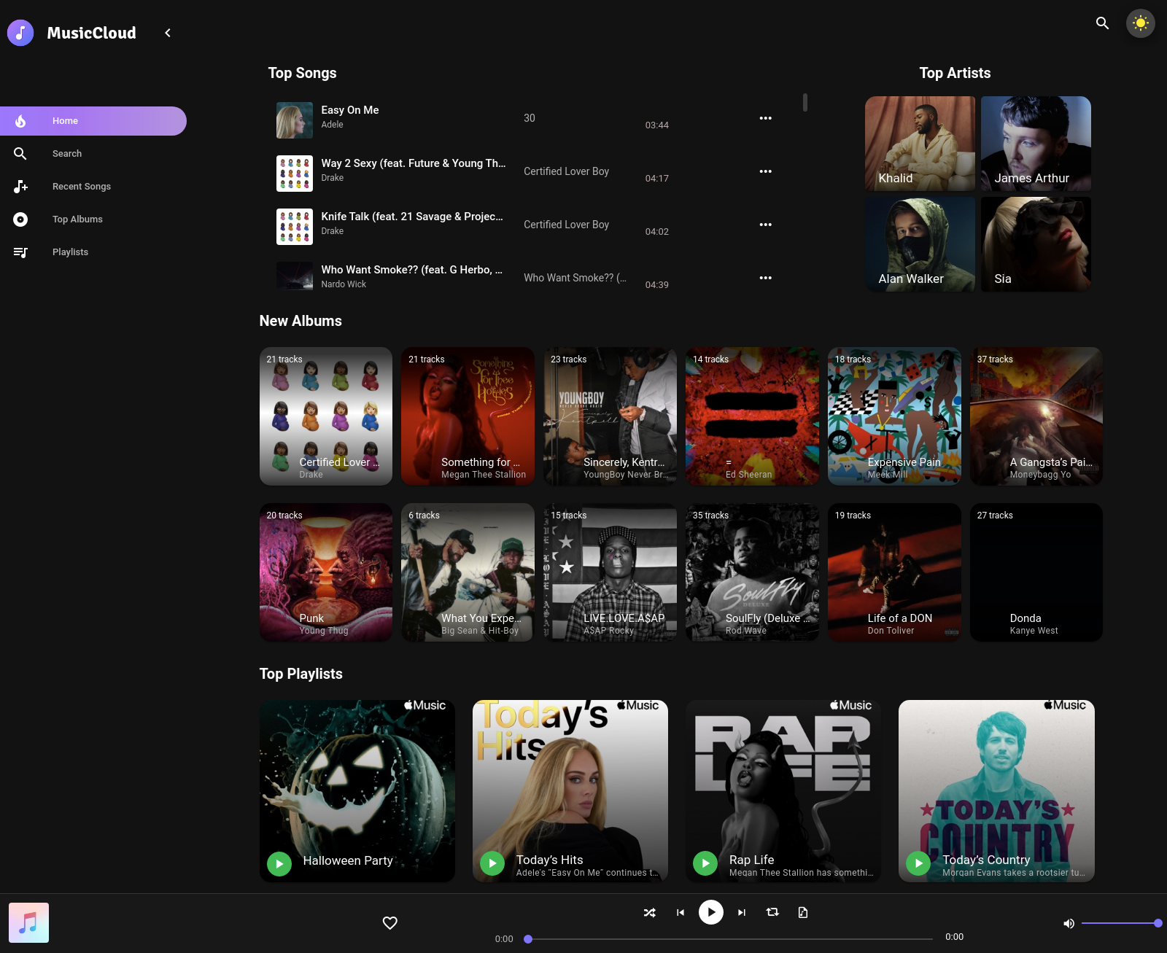Collapse the sidebar with the chevron arrow

[x=168, y=33]
